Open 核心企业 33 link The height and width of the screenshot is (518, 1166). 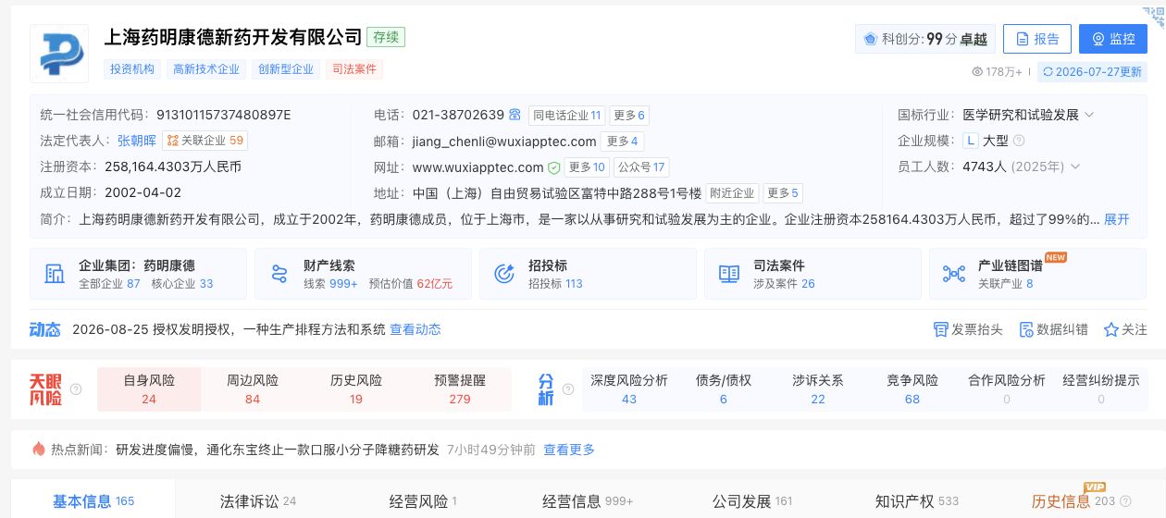(182, 284)
